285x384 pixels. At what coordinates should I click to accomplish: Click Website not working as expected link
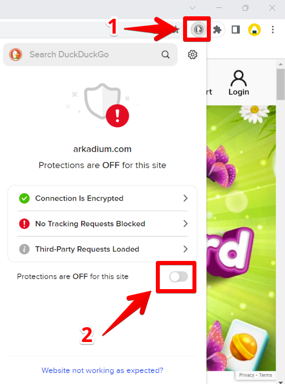(102, 370)
